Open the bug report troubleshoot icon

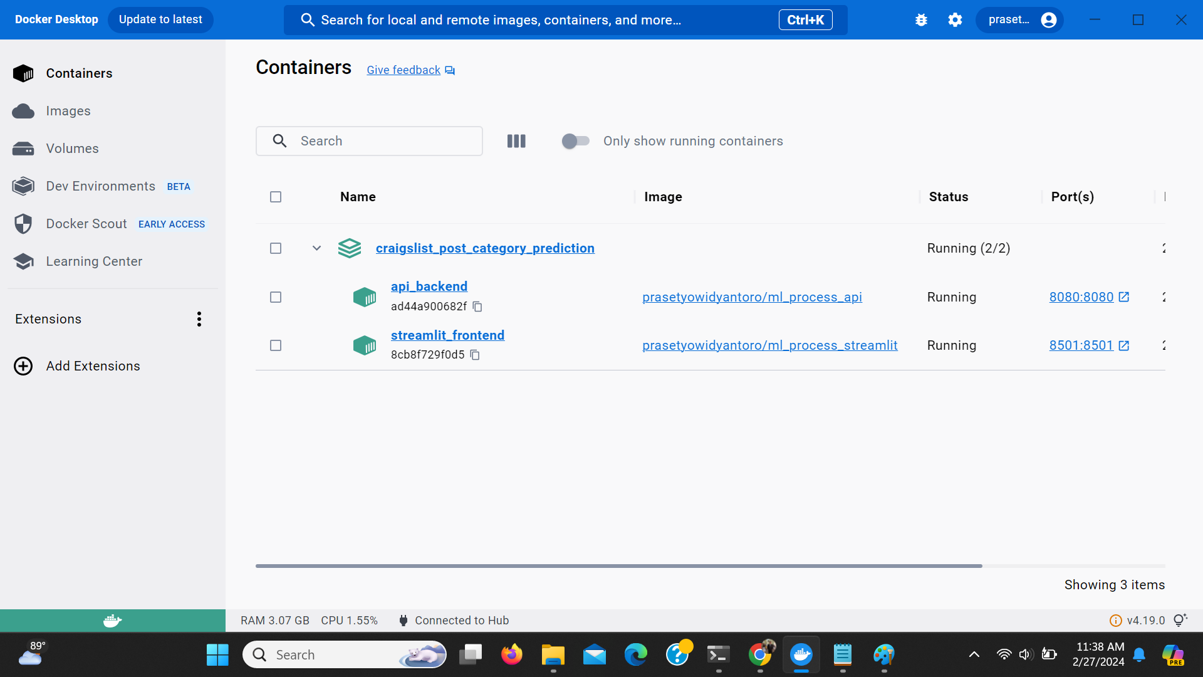[x=920, y=19]
